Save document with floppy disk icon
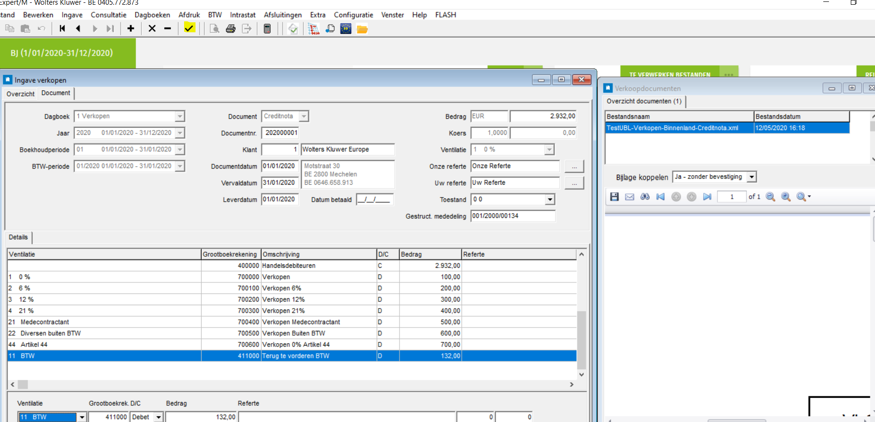The width and height of the screenshot is (875, 422). point(614,197)
